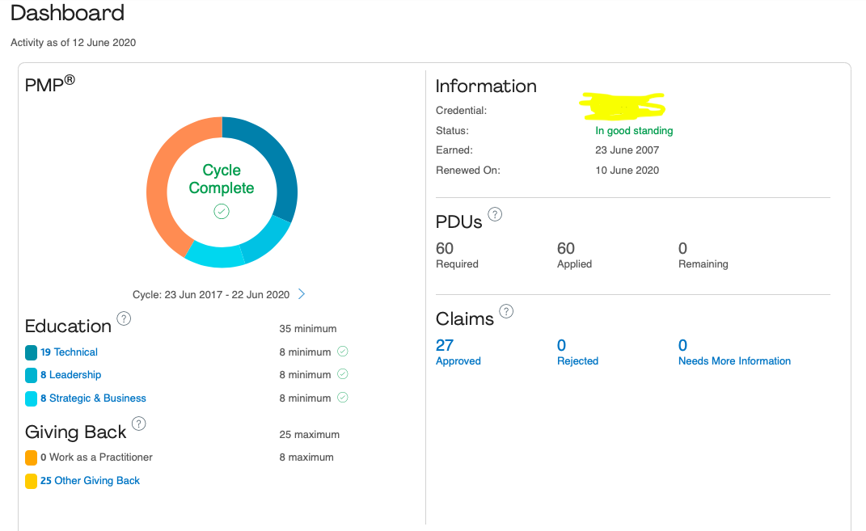Expand cycle details using the chevron arrow
Image resolution: width=866 pixels, height=531 pixels.
pos(301,294)
